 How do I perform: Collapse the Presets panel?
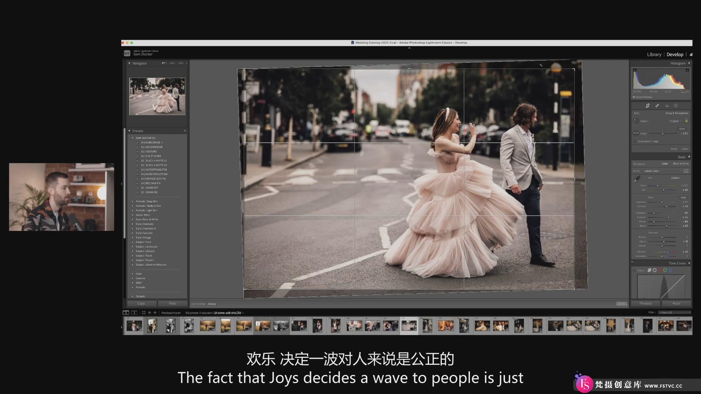coord(129,131)
